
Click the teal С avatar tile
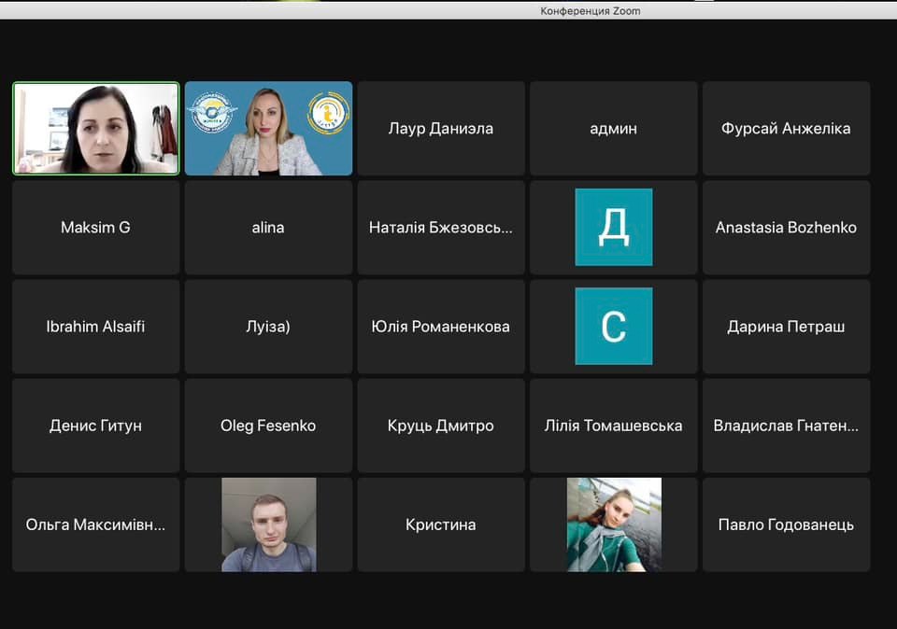pos(613,327)
